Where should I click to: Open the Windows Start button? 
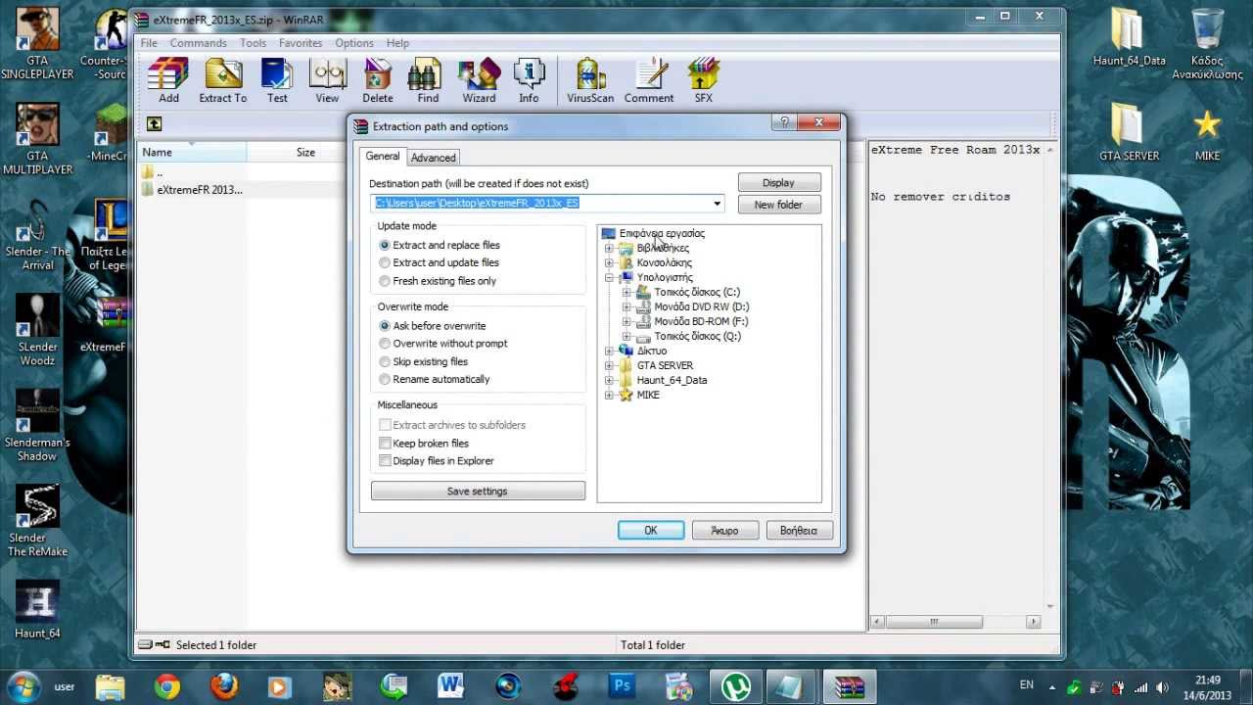point(23,685)
